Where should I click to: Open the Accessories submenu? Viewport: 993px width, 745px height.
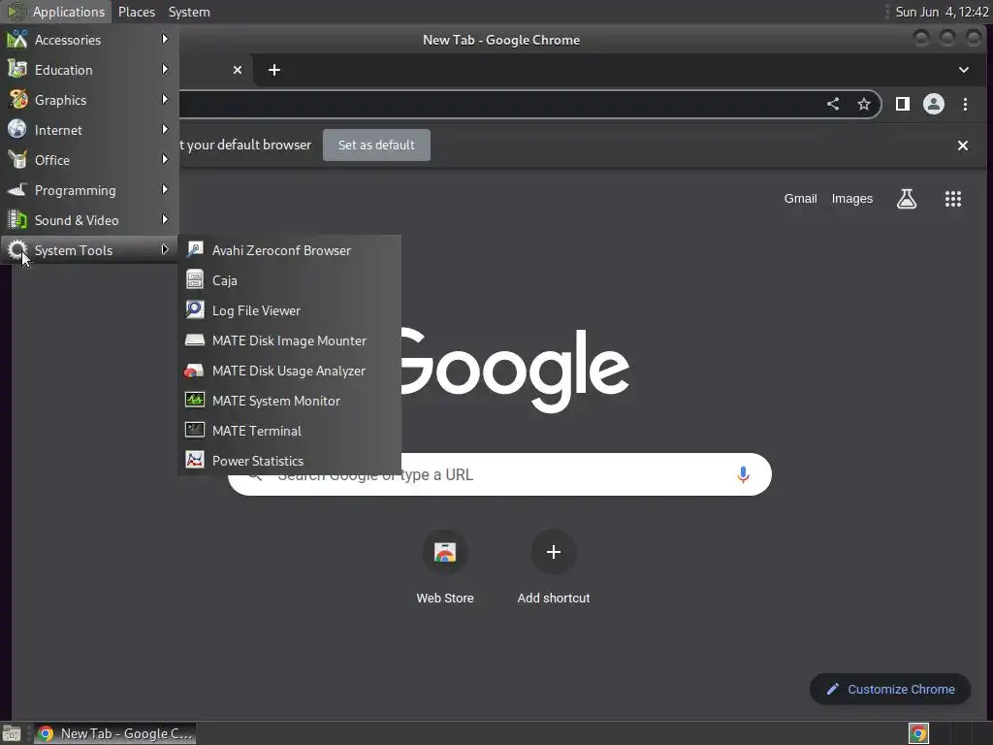[x=89, y=40]
